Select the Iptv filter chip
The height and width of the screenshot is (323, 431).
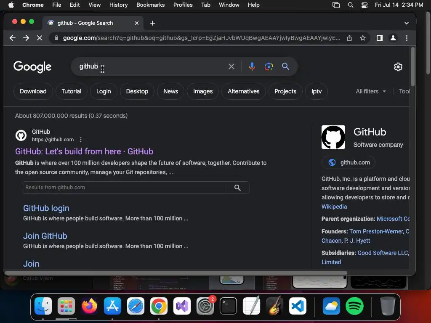click(317, 91)
